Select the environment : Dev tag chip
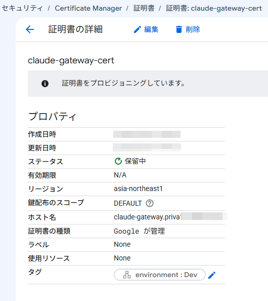268x301 pixels. click(x=160, y=275)
